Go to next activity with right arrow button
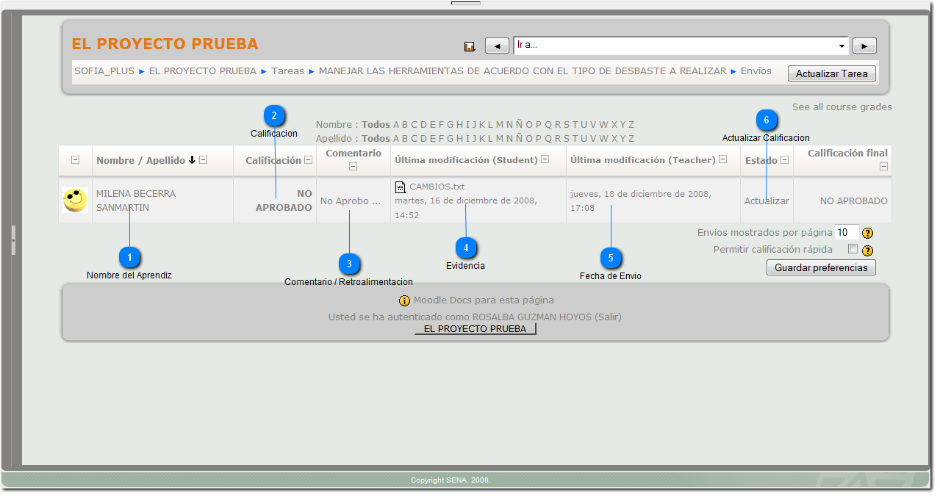The height and width of the screenshot is (498, 940). pyautogui.click(x=864, y=46)
